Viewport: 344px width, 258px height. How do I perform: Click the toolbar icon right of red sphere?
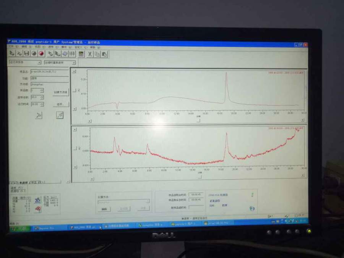[50, 54]
